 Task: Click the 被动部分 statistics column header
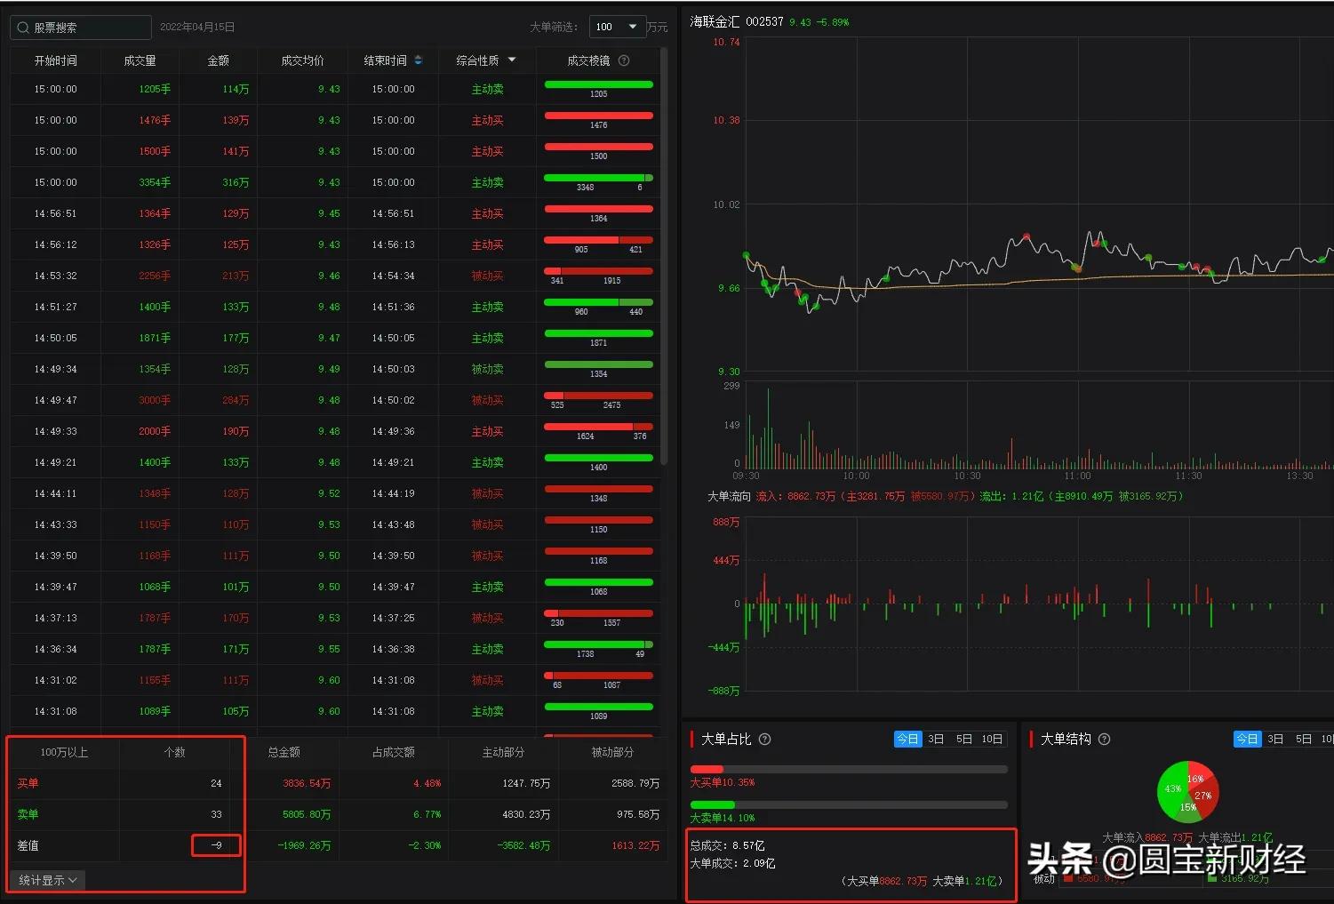tap(612, 752)
